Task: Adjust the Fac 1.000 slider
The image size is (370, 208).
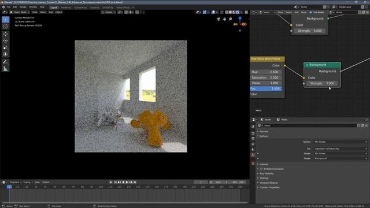Action: [266, 88]
